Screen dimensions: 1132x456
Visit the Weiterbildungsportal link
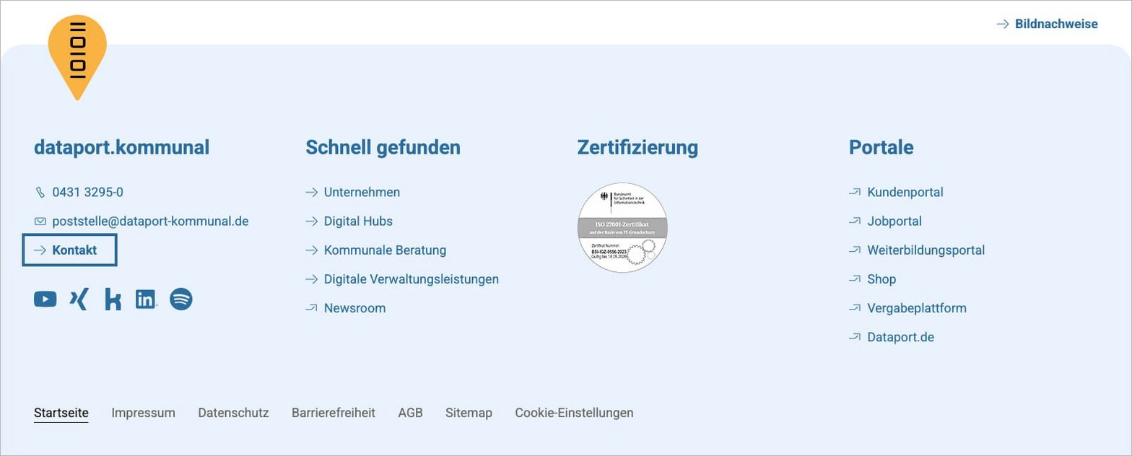[926, 250]
